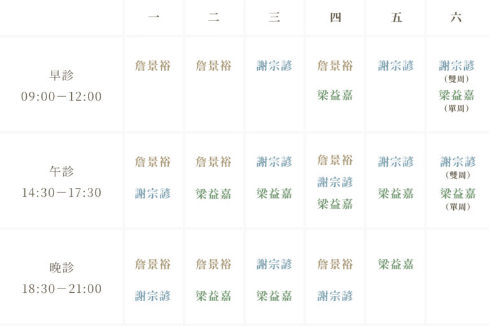This screenshot has width=489, height=326.
Task: Click the 六 Saturday column header
Action: (x=456, y=17)
